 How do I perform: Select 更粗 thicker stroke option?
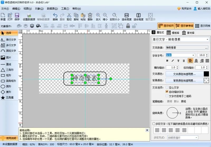click(183, 101)
